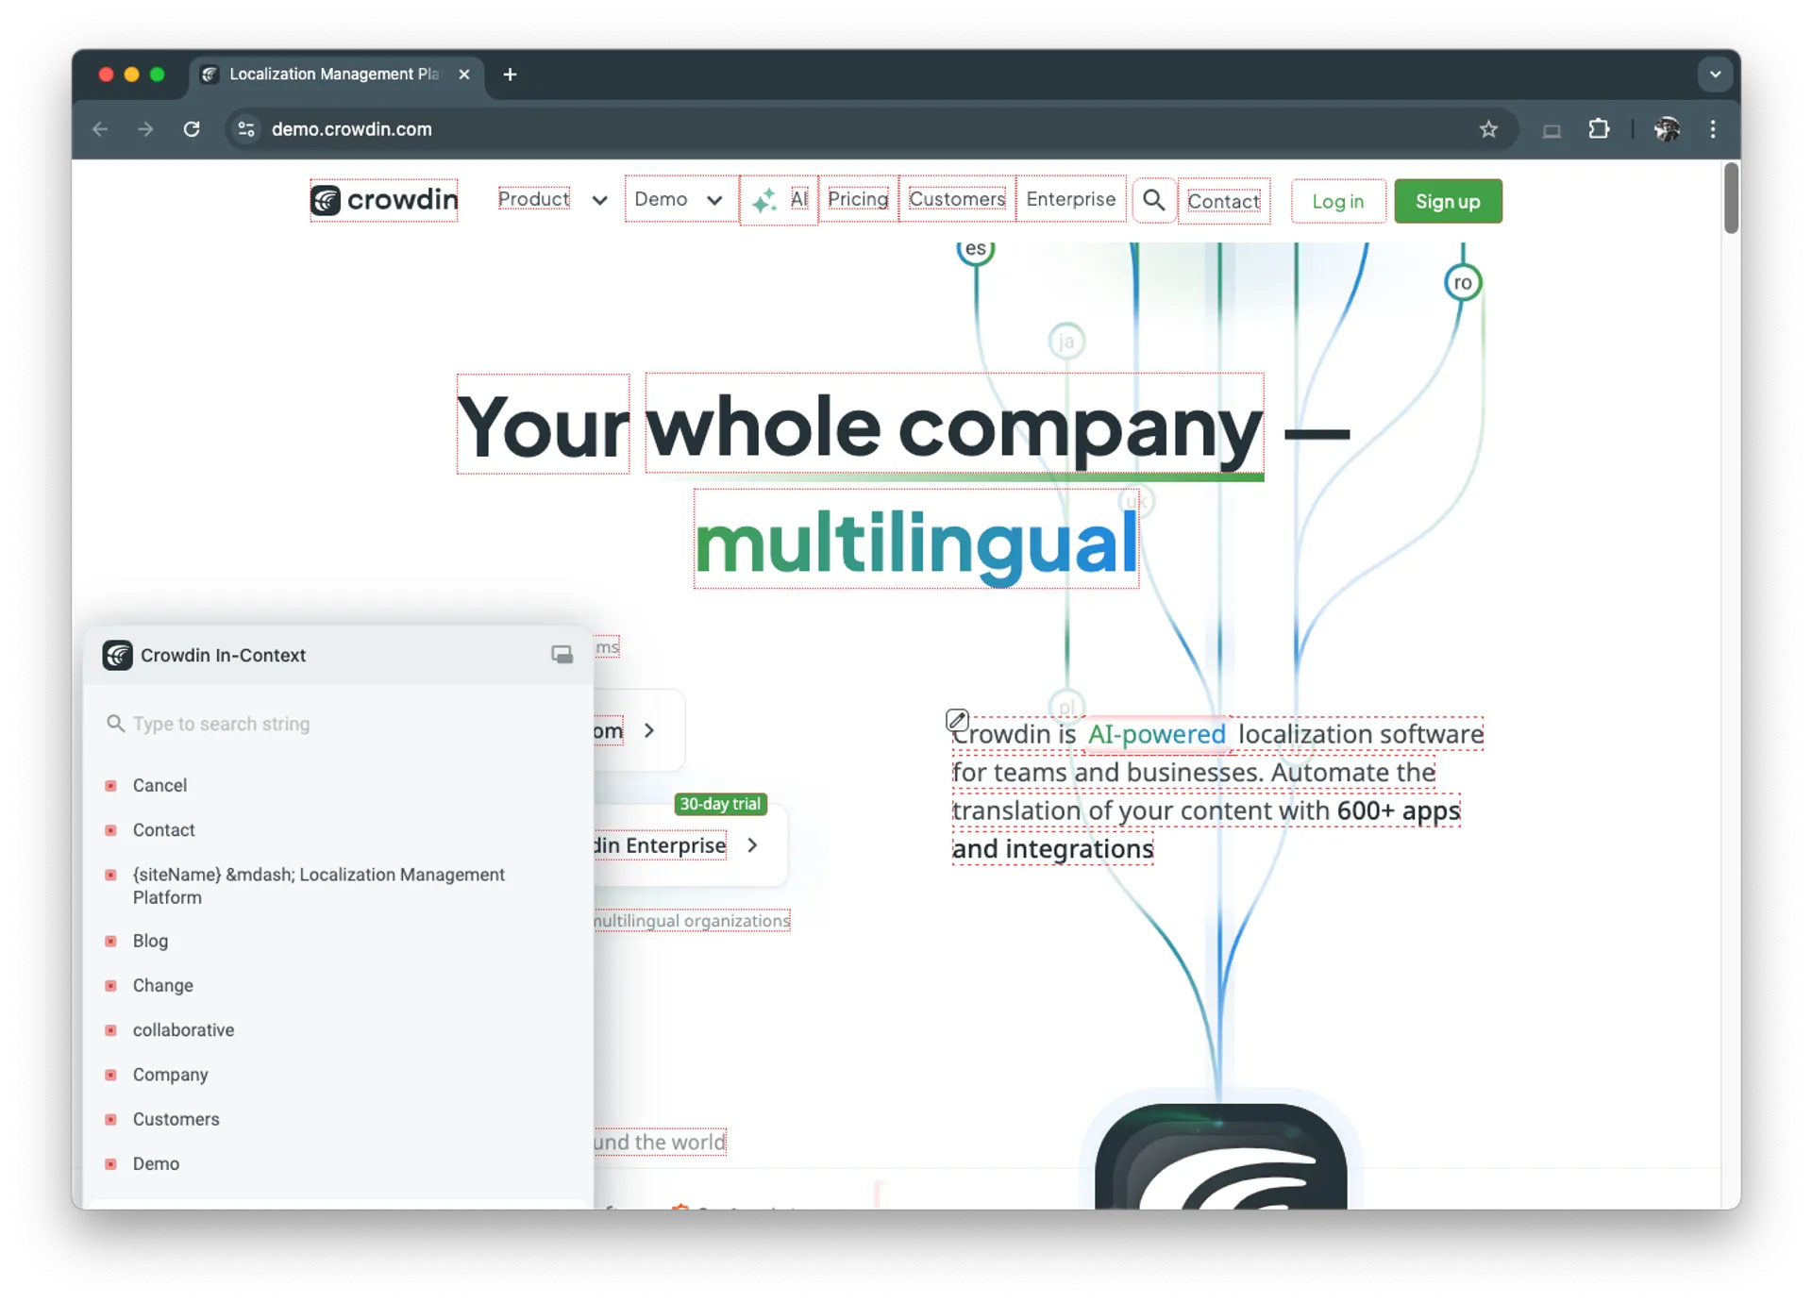Bookmark this page with the star icon
This screenshot has height=1303, width=1812.
click(1488, 129)
